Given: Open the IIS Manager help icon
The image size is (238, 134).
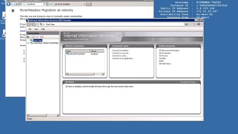Looking at the screenshot, I should (x=199, y=24).
